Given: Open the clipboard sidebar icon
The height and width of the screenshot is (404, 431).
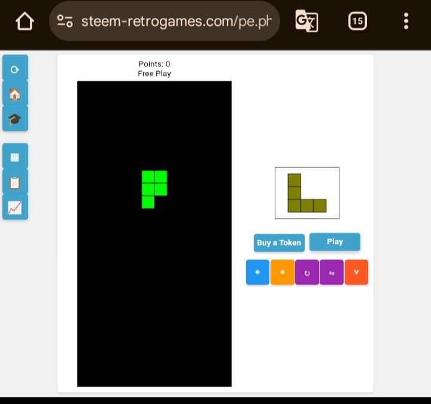Looking at the screenshot, I should (x=15, y=182).
